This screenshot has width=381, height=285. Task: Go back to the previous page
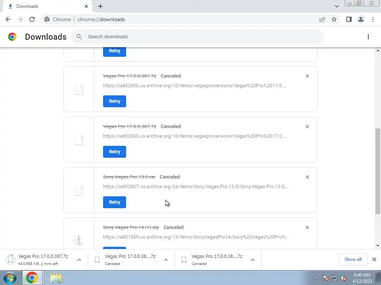(x=8, y=19)
